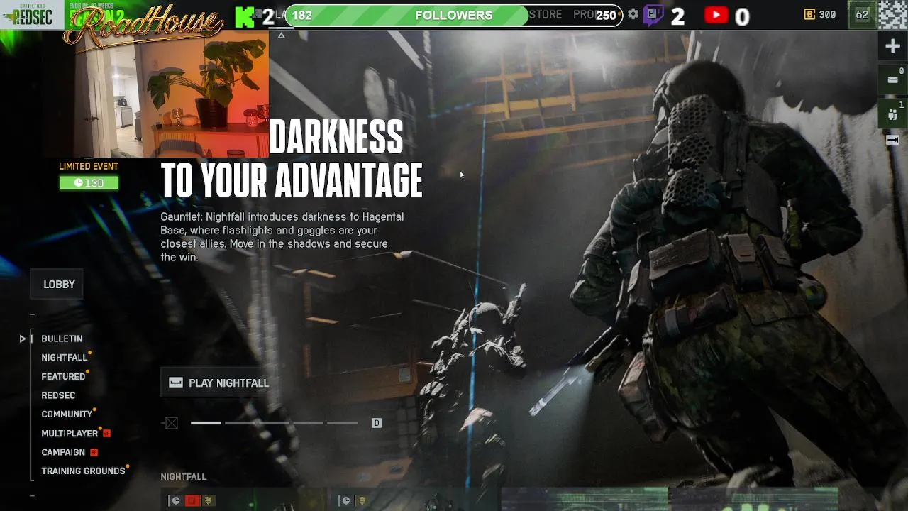Open the mail inbox icon

(x=893, y=79)
